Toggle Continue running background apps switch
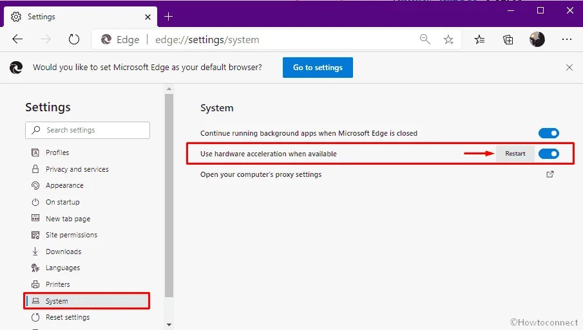 pyautogui.click(x=548, y=133)
